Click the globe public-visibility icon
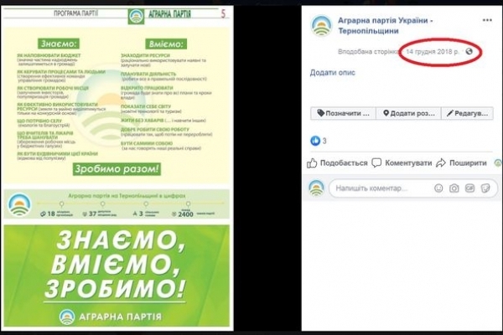The height and width of the screenshot is (335, 503). [469, 51]
